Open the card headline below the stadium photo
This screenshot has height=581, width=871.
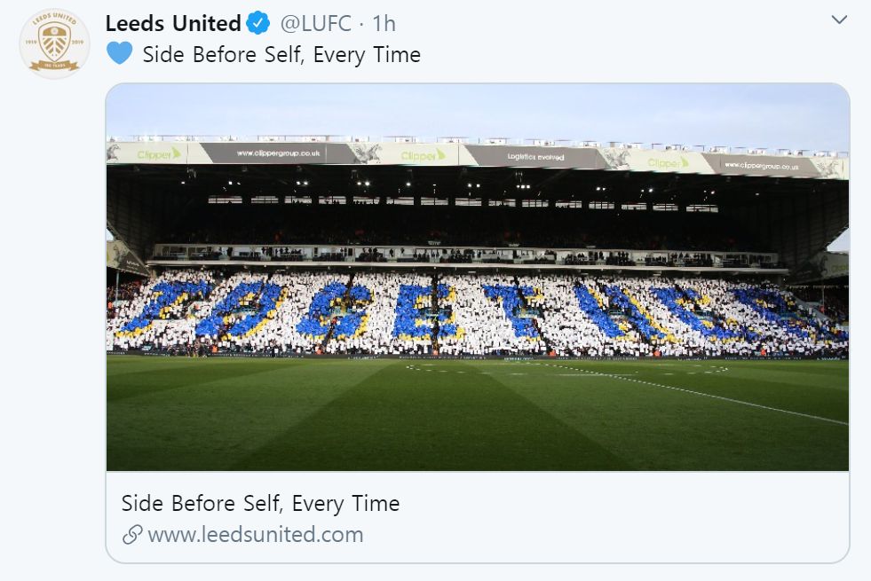[260, 504]
